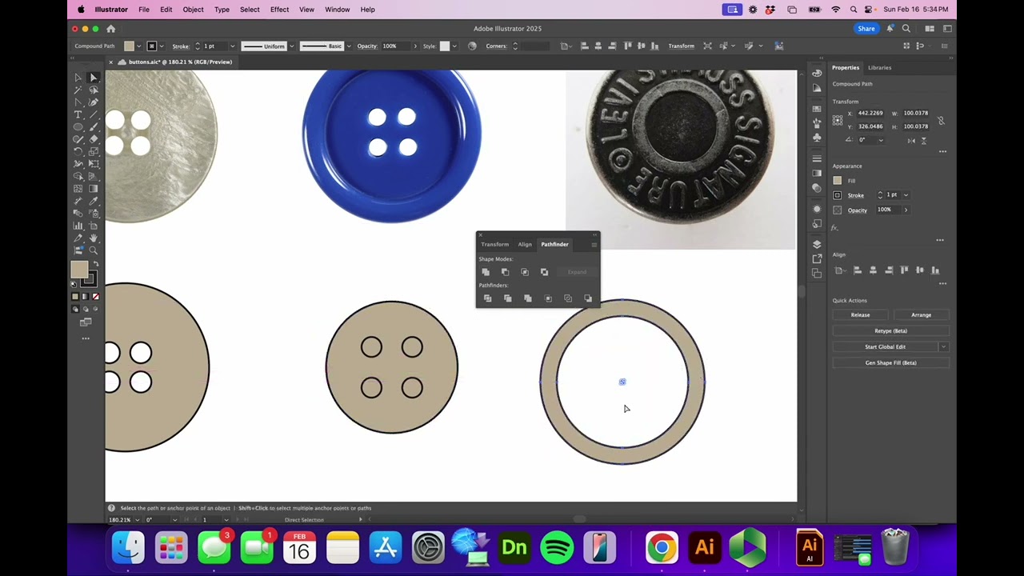Select the Type tool
Viewport: 1024px width, 576px height.
78,115
